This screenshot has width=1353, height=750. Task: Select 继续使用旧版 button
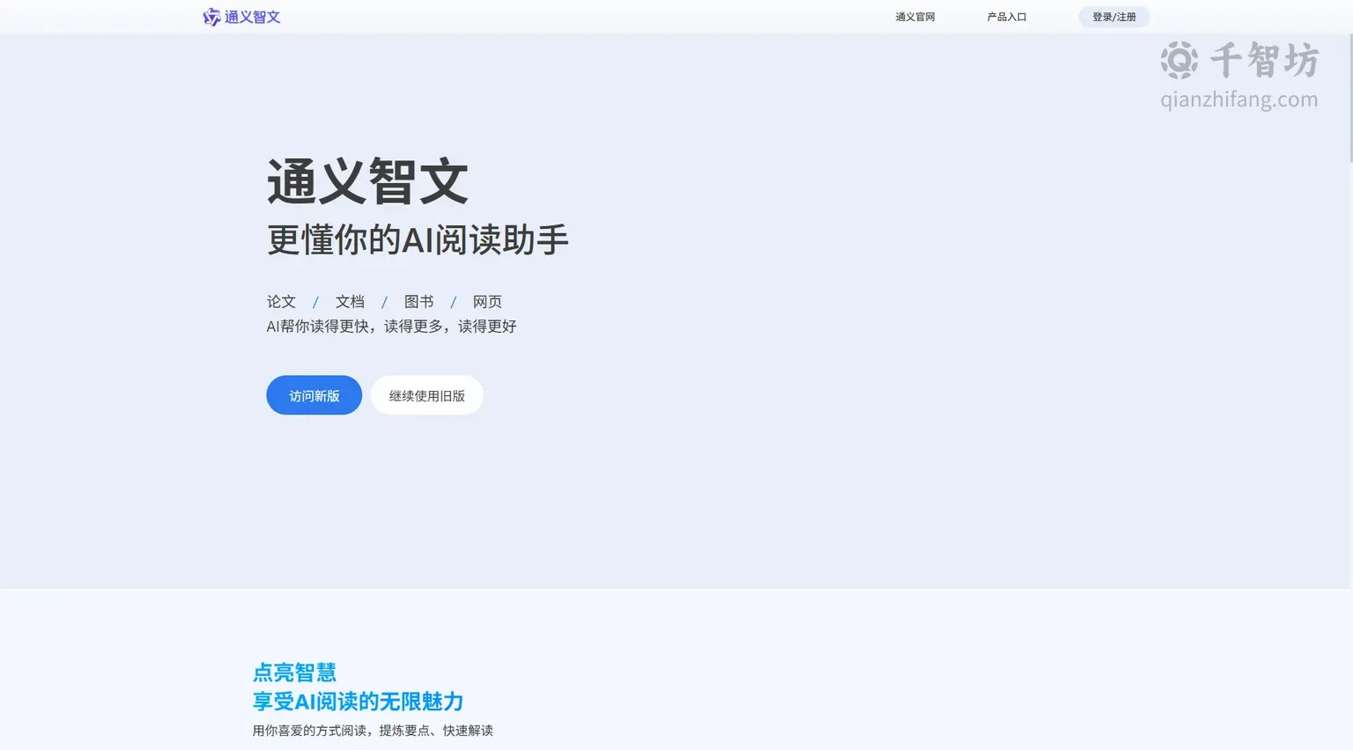pos(427,395)
